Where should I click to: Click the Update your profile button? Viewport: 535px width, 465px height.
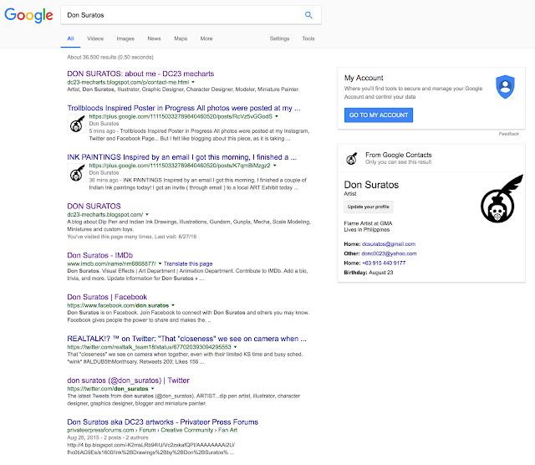click(x=368, y=207)
